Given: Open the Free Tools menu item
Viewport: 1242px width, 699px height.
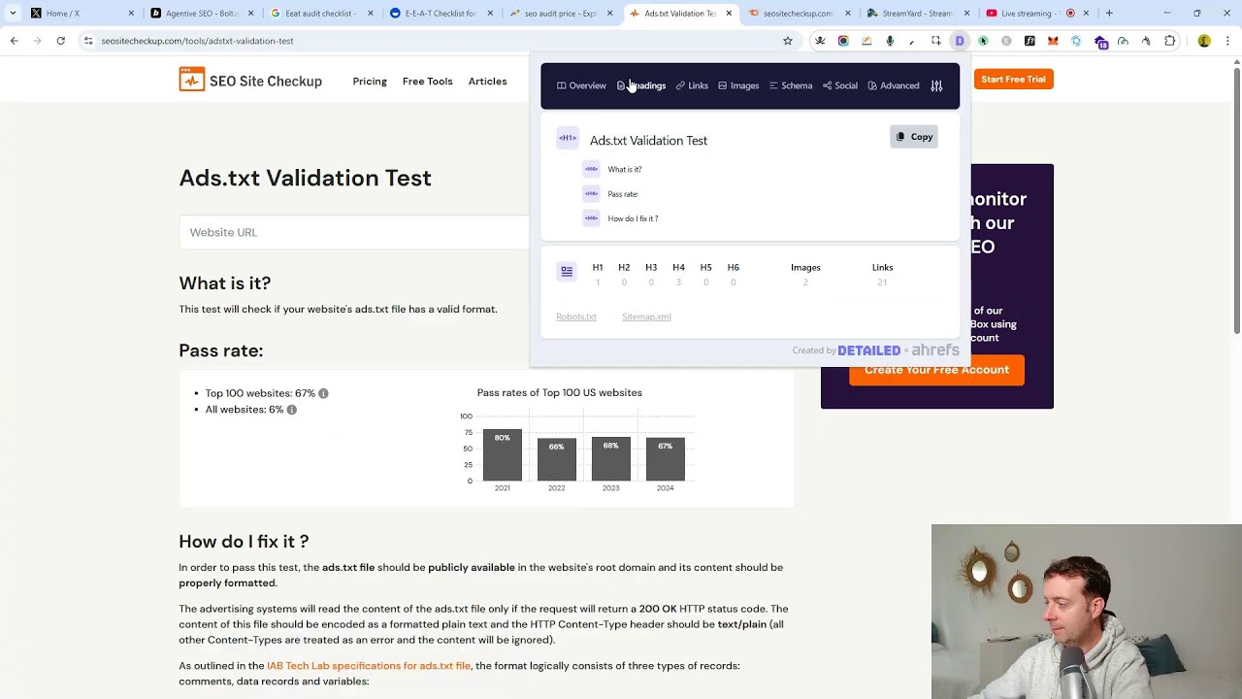Looking at the screenshot, I should click(x=428, y=82).
